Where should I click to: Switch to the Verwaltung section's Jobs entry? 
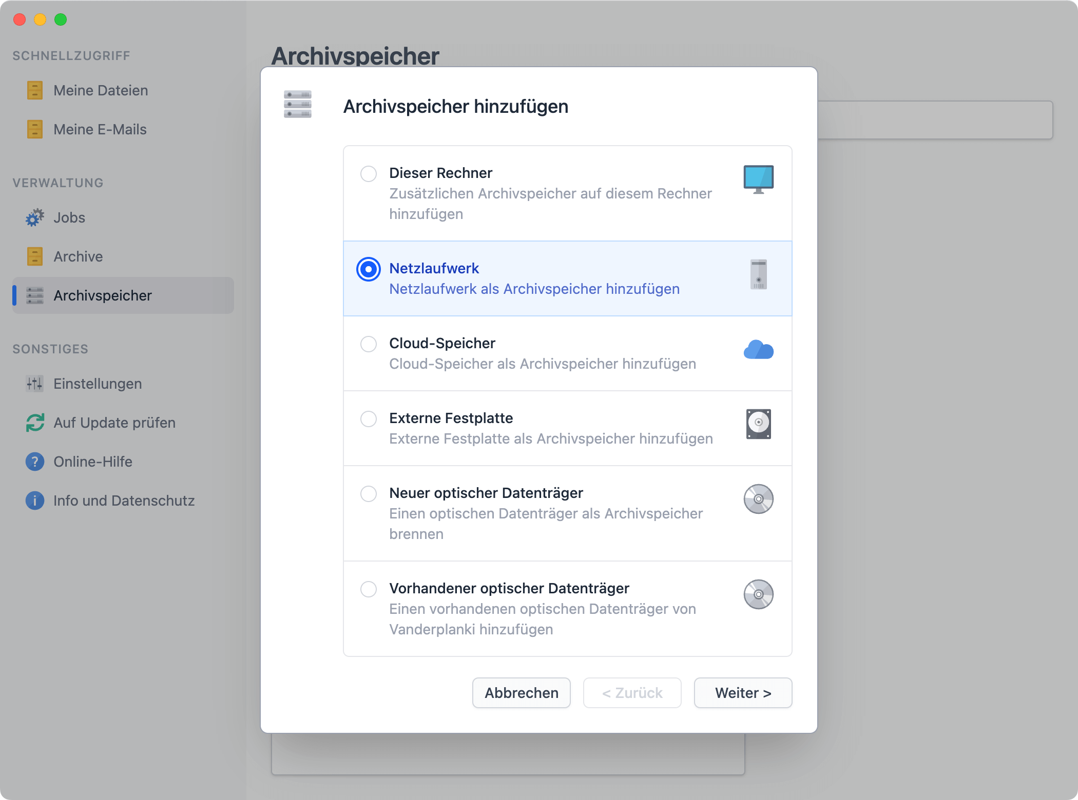click(69, 217)
